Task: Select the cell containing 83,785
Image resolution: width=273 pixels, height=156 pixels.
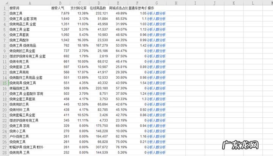Action: pos(99,110)
